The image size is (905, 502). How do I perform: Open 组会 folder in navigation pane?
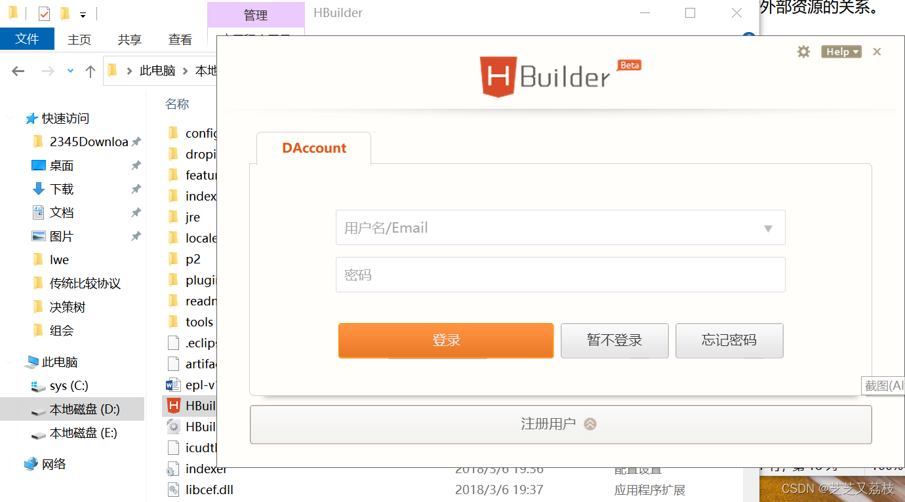coord(62,331)
